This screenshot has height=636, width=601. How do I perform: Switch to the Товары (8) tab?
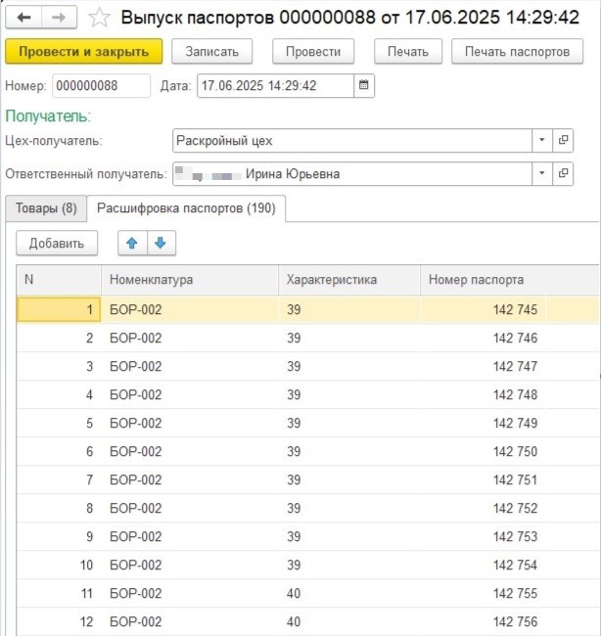[45, 207]
